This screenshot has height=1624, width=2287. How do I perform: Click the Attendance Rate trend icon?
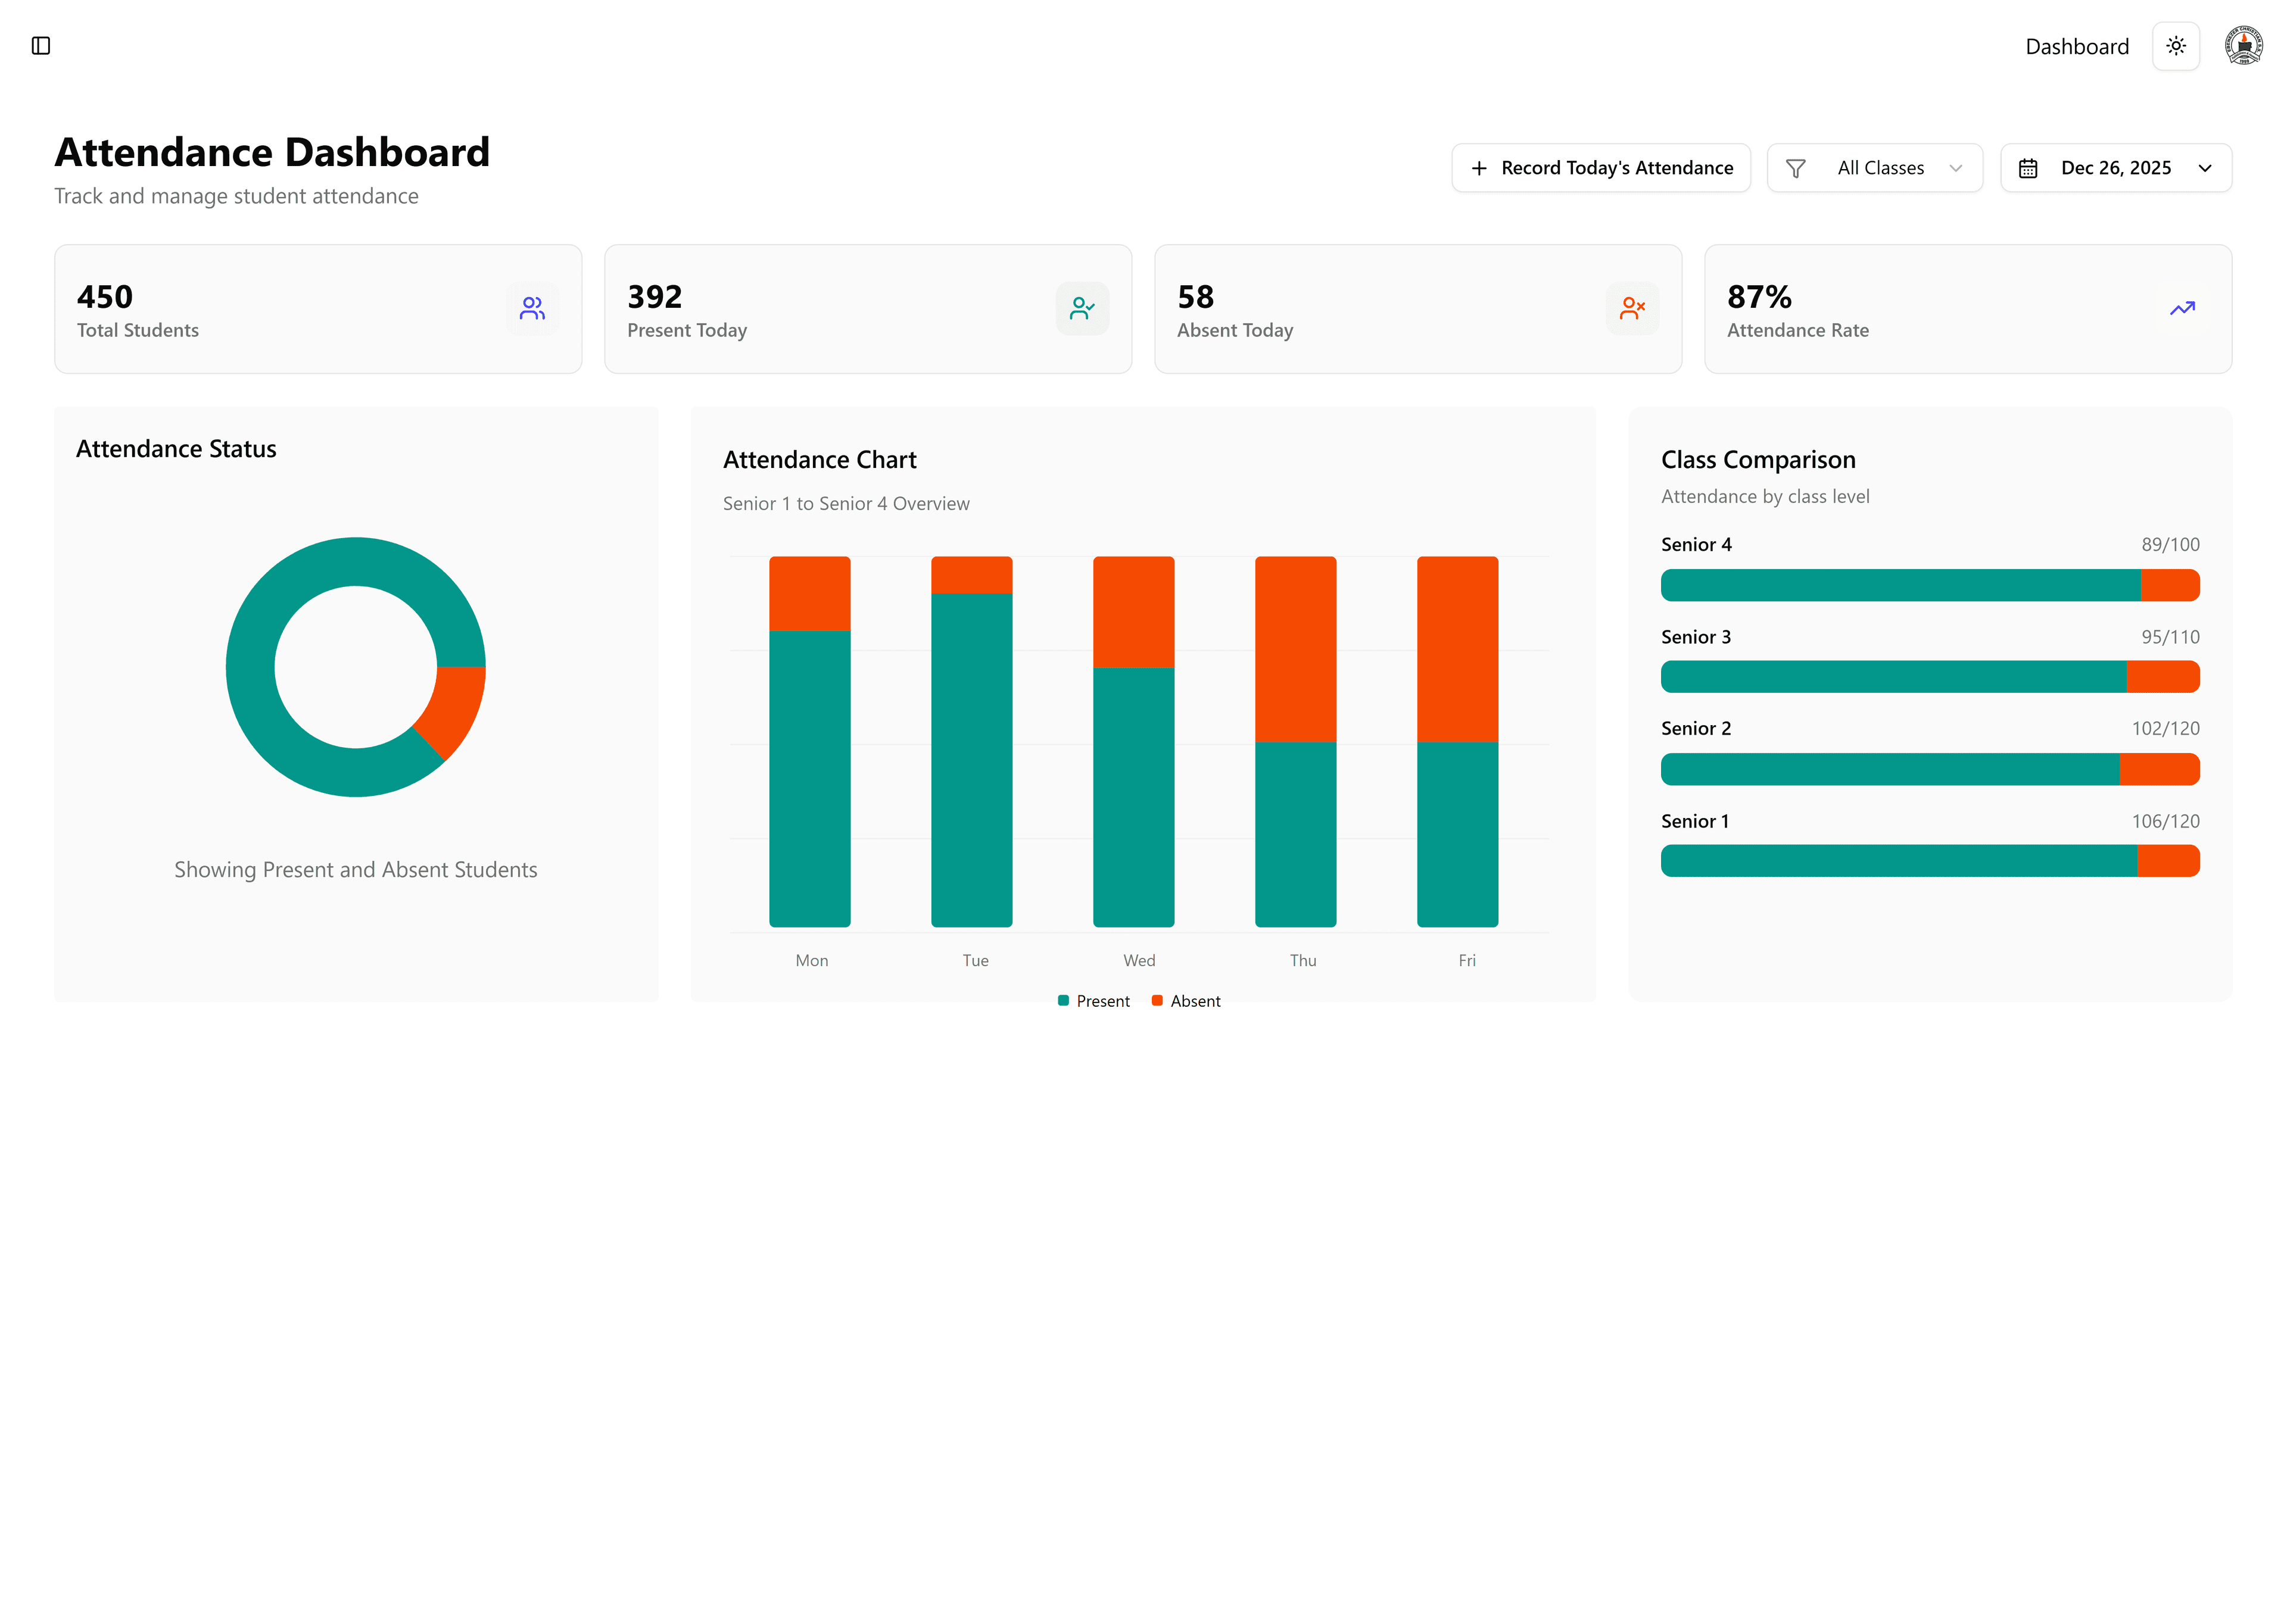click(2182, 308)
